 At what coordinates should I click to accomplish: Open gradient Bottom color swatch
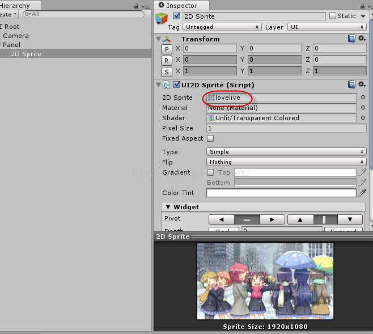click(295, 183)
